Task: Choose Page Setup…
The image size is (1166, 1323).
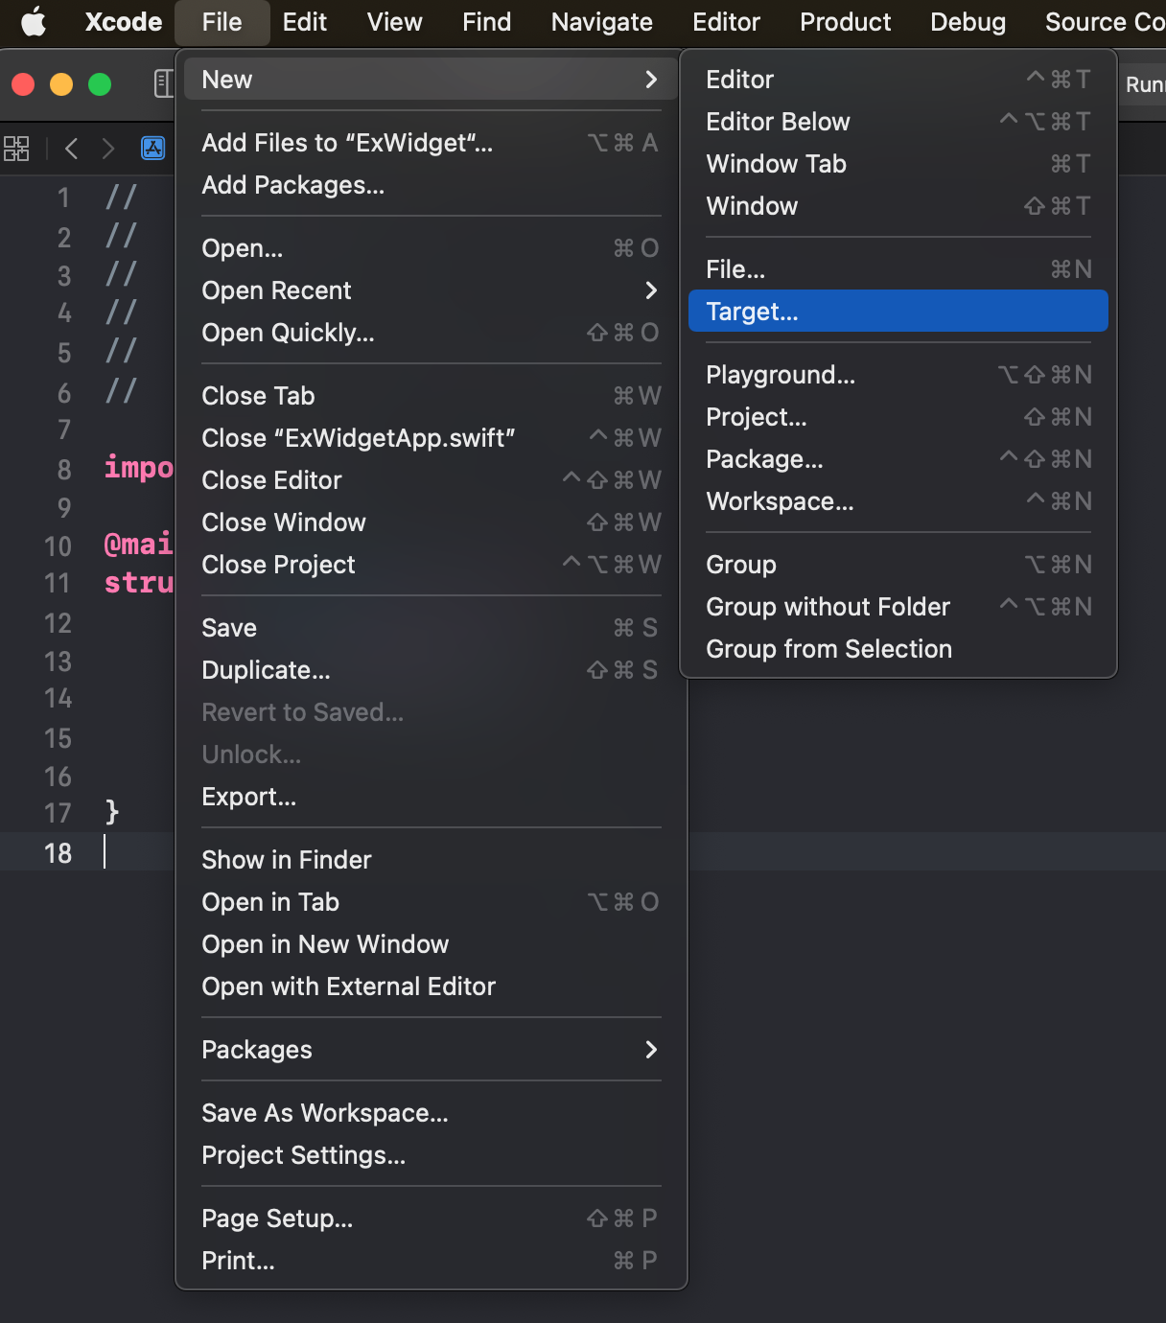Action: tap(431, 1218)
